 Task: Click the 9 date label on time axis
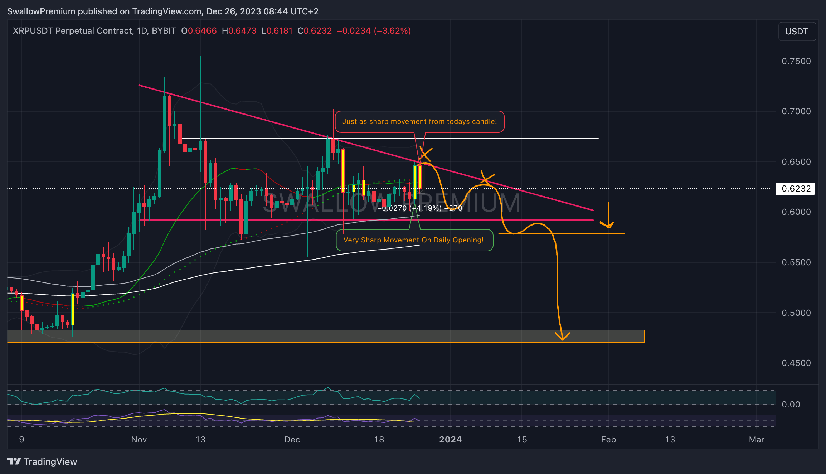[x=21, y=440]
